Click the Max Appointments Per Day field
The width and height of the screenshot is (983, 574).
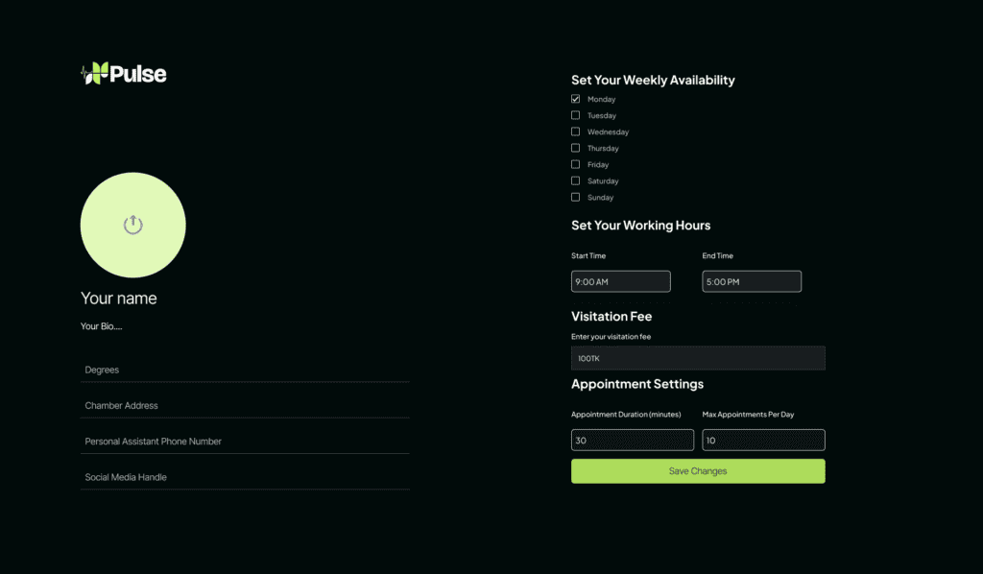point(763,441)
